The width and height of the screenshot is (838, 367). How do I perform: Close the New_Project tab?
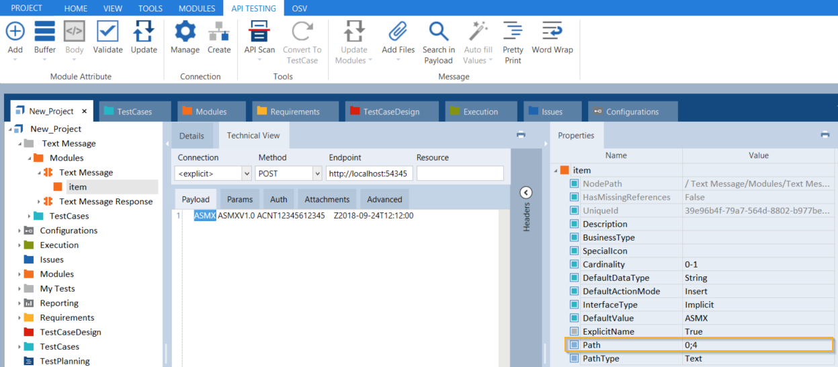click(x=85, y=112)
